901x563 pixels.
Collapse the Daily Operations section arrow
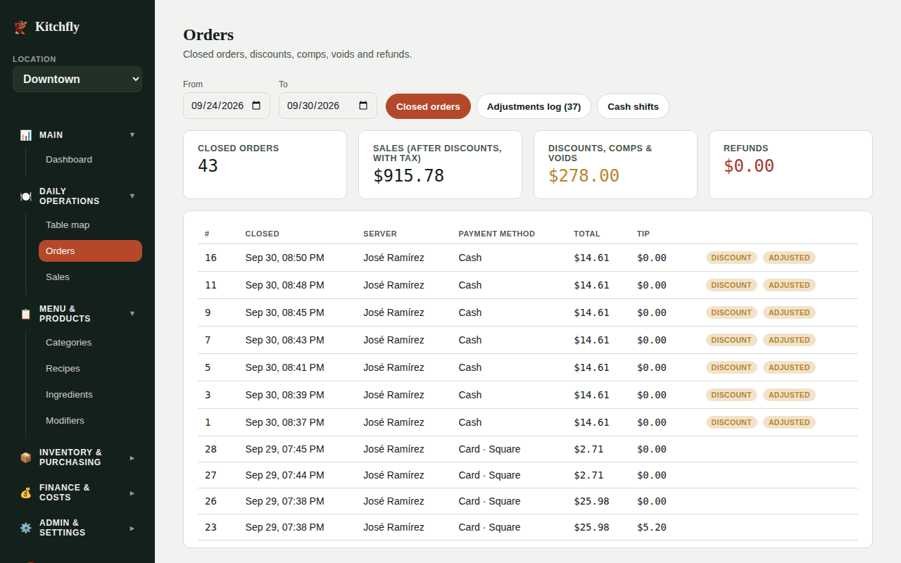pyautogui.click(x=132, y=196)
